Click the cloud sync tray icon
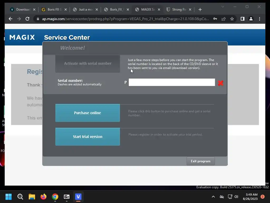The width and height of the screenshot is (270, 203). 222,197
